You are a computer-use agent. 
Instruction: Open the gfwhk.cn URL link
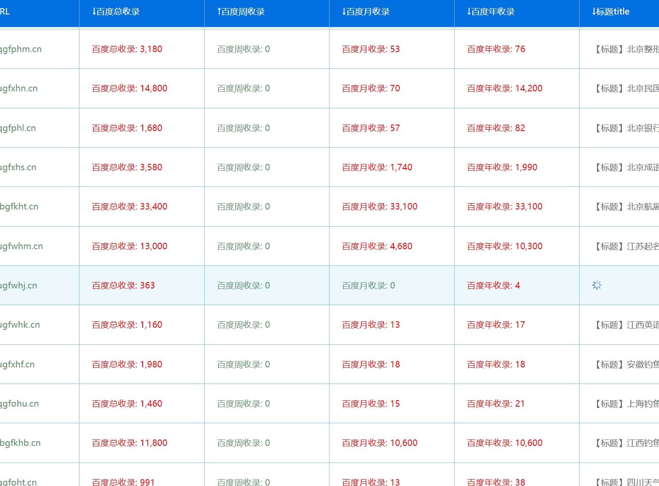20,325
